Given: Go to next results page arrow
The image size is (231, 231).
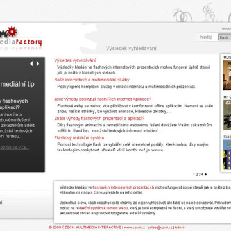Looking at the screenshot, I should click(x=205, y=174).
